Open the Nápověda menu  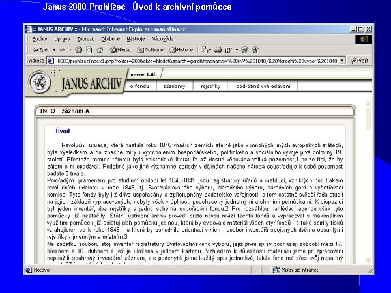162,39
